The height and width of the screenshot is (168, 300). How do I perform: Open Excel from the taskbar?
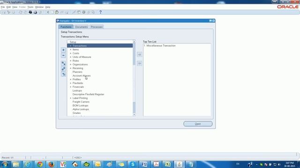click(168, 164)
